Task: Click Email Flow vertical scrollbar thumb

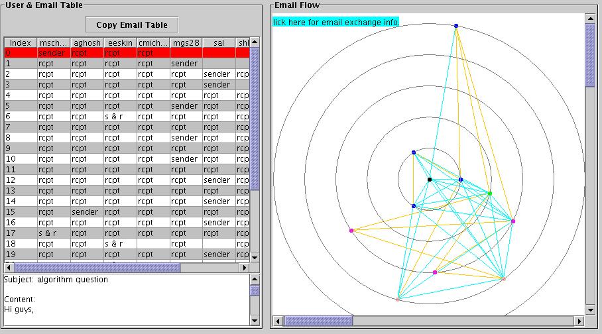Action: pos(590,55)
